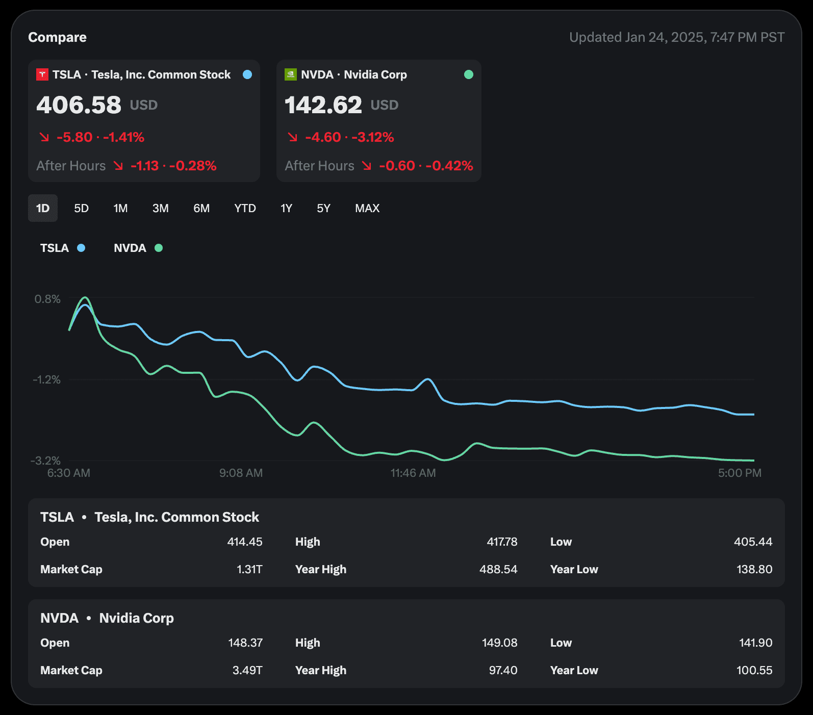
Task: Switch to the 5D time range
Action: pos(82,208)
